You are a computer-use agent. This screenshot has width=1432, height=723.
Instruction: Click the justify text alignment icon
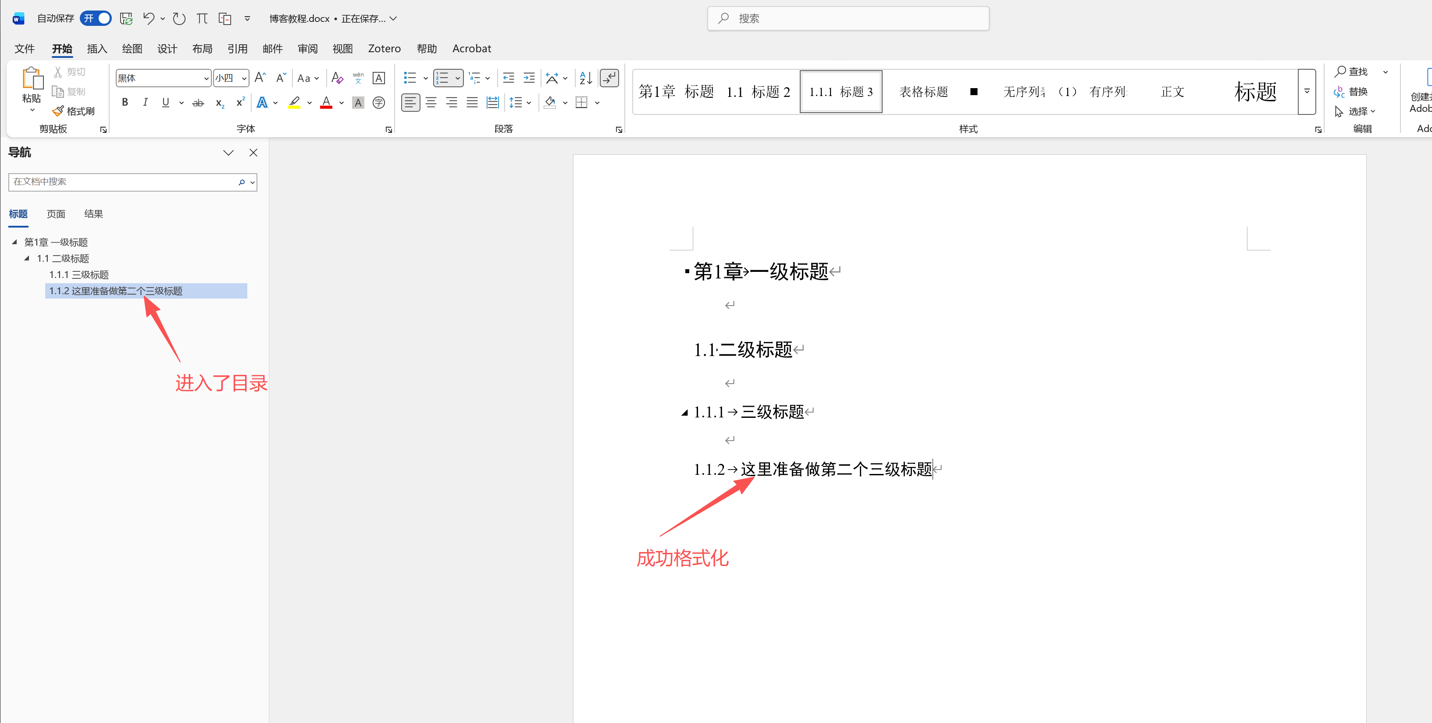tap(472, 102)
